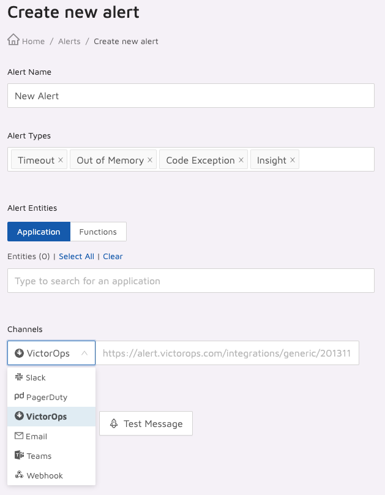Switch to the Functions entities tab
385x495 pixels.
click(98, 232)
